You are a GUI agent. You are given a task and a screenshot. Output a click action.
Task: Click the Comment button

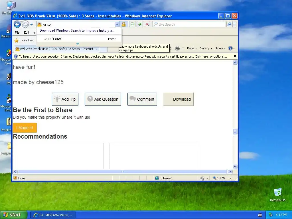pyautogui.click(x=142, y=99)
